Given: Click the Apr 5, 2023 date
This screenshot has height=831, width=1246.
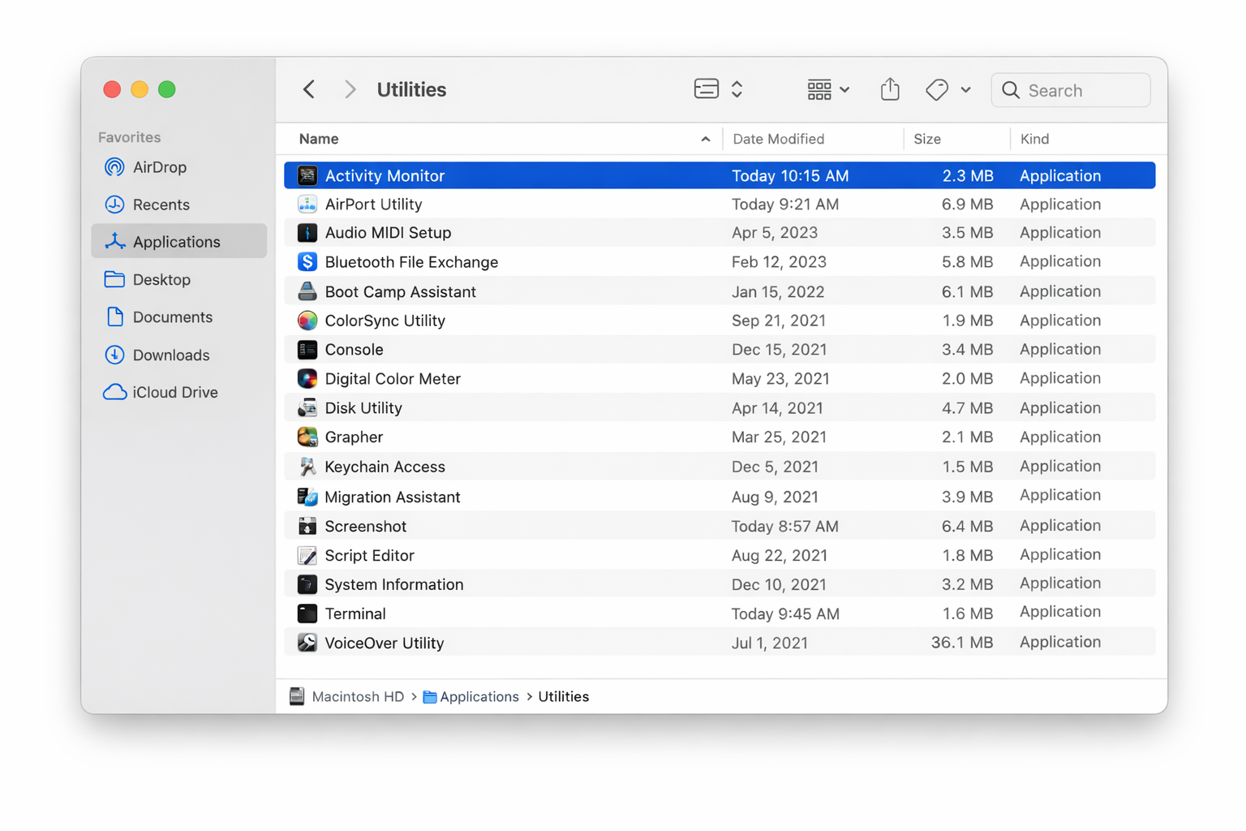Looking at the screenshot, I should click(x=775, y=233).
